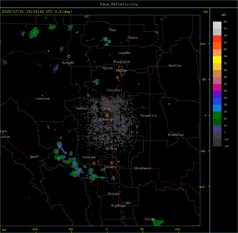Click the Didsbury label
The image size is (238, 233).
click(106, 119)
